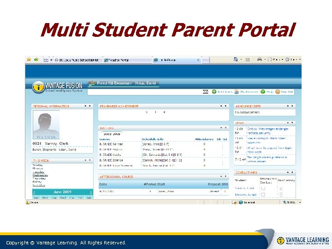Select Tuesday in This Week list
The image size is (332, 249).
[x=38, y=172]
